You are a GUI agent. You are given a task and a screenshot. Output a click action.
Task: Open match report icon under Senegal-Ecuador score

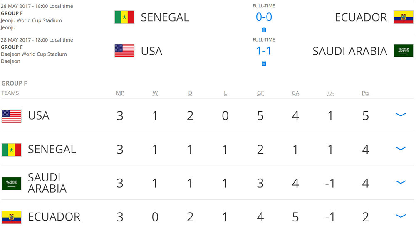[x=264, y=30]
